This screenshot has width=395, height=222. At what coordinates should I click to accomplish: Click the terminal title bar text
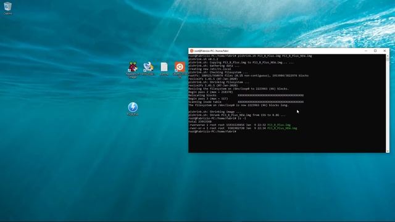tap(211, 51)
